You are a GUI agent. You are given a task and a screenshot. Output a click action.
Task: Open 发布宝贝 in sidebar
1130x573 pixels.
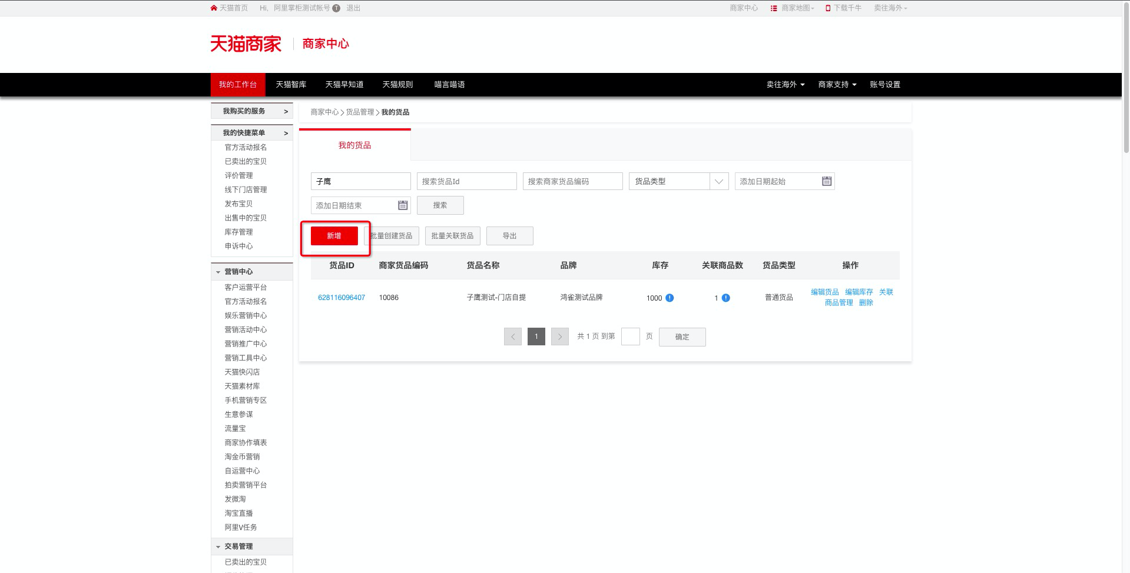coord(238,204)
